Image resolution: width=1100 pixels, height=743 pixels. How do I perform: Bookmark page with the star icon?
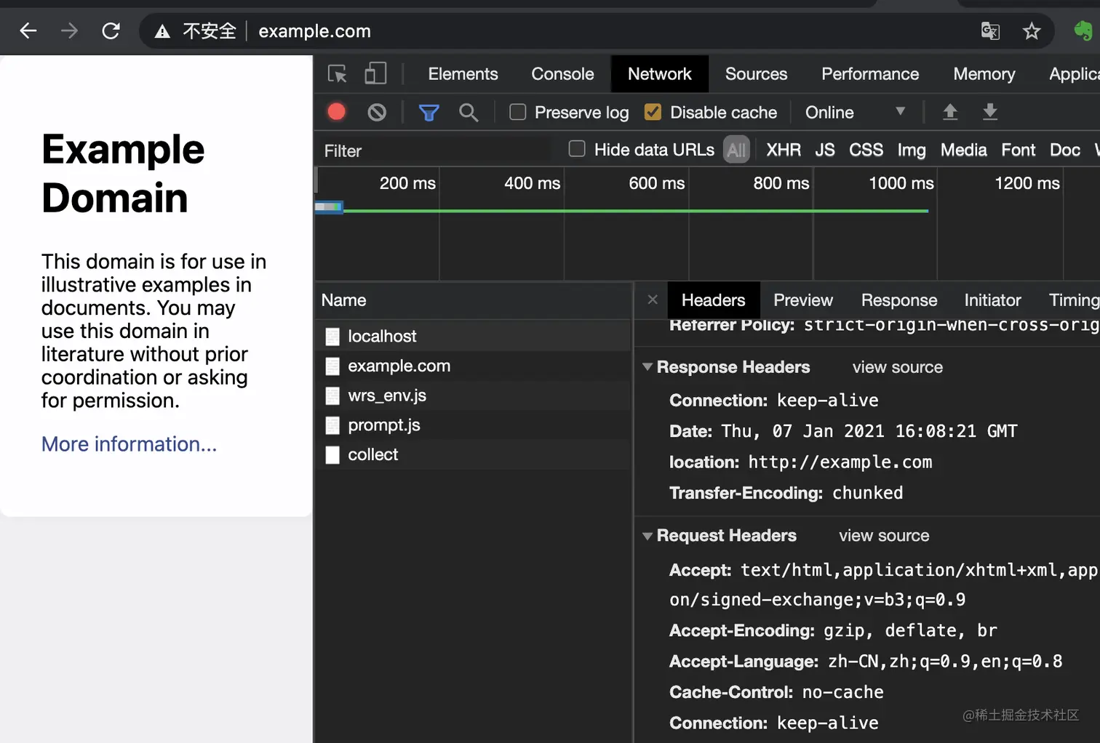[x=1032, y=31]
